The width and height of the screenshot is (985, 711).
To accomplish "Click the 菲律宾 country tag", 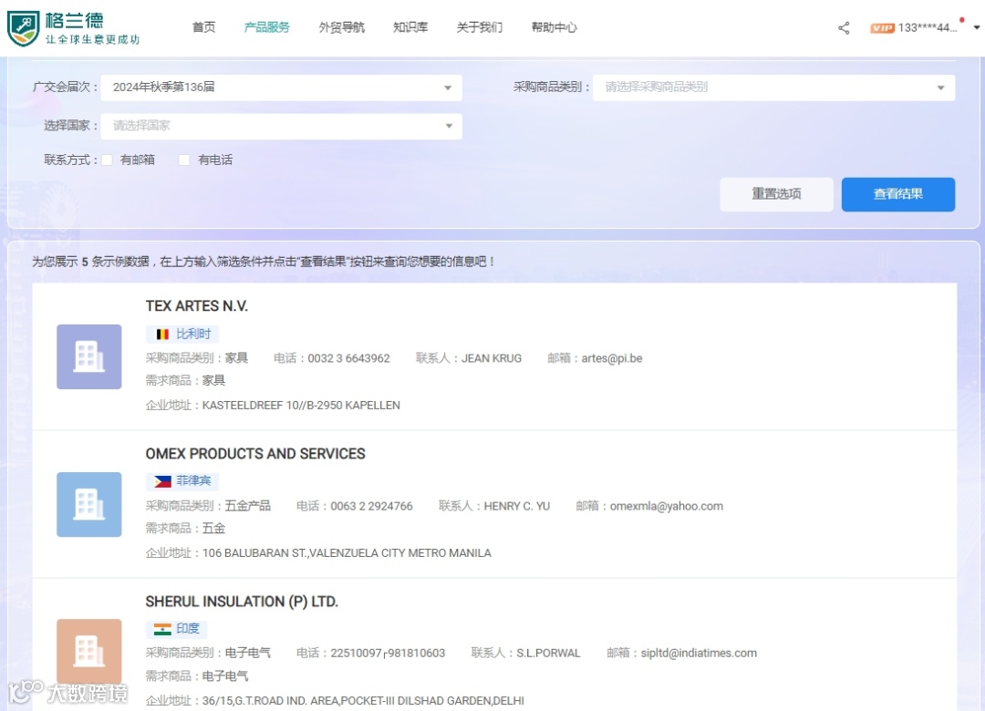I will tap(182, 481).
